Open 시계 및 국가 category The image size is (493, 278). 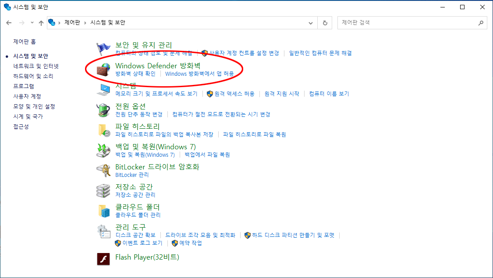click(28, 116)
